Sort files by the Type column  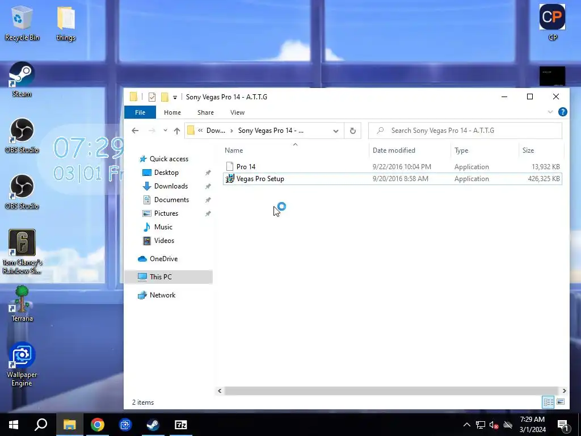tap(485, 150)
